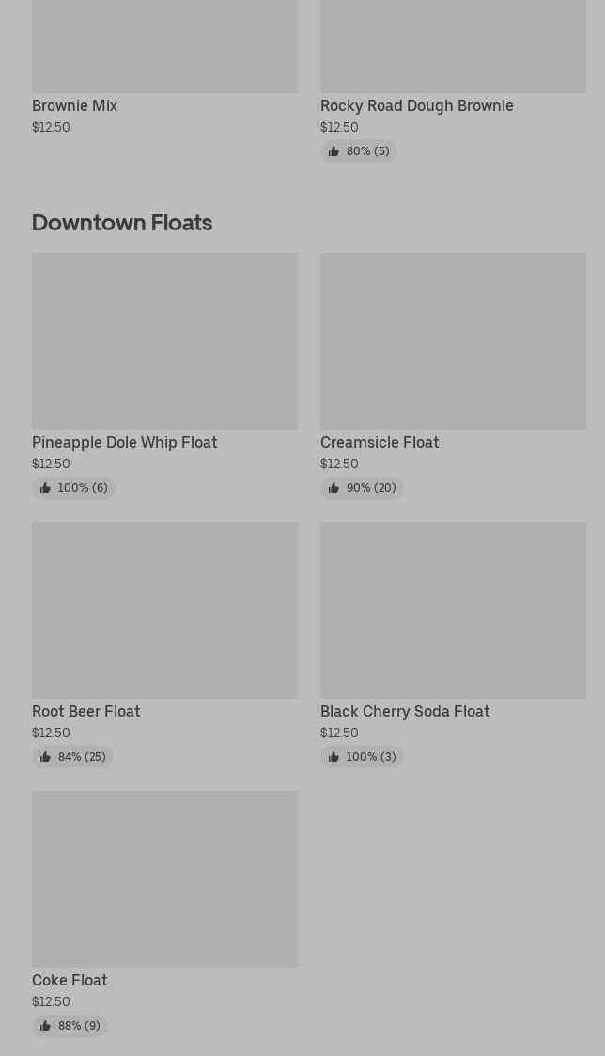This screenshot has height=1056, width=605.
Task: Click the Brownie Mix item title
Action: point(74,105)
